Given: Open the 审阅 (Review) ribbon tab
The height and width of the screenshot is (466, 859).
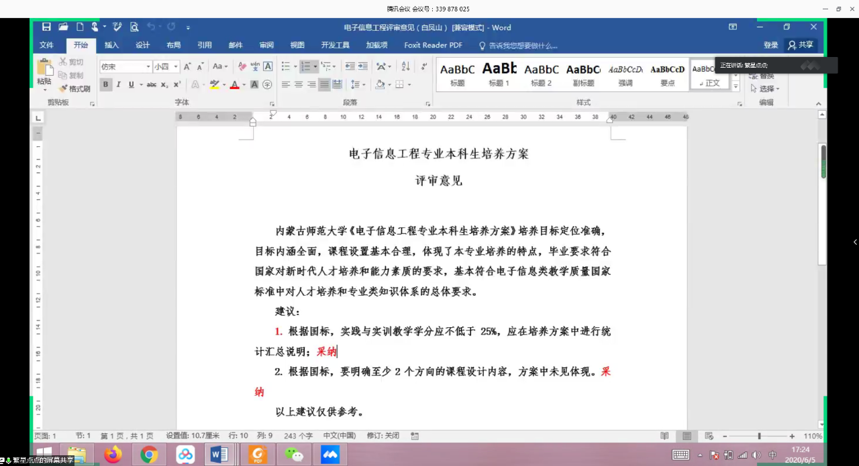Looking at the screenshot, I should click(x=266, y=45).
